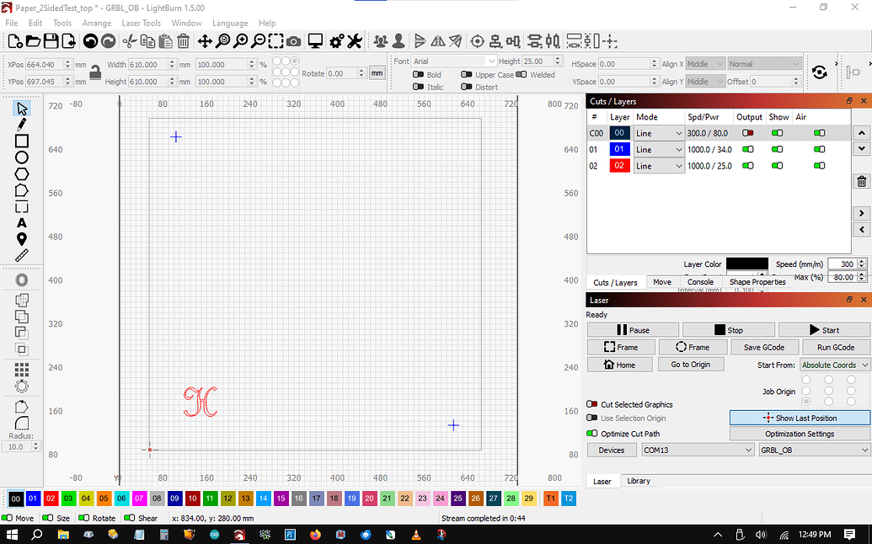Toggle Rotate switch in status bar
The height and width of the screenshot is (544, 872).
point(83,517)
